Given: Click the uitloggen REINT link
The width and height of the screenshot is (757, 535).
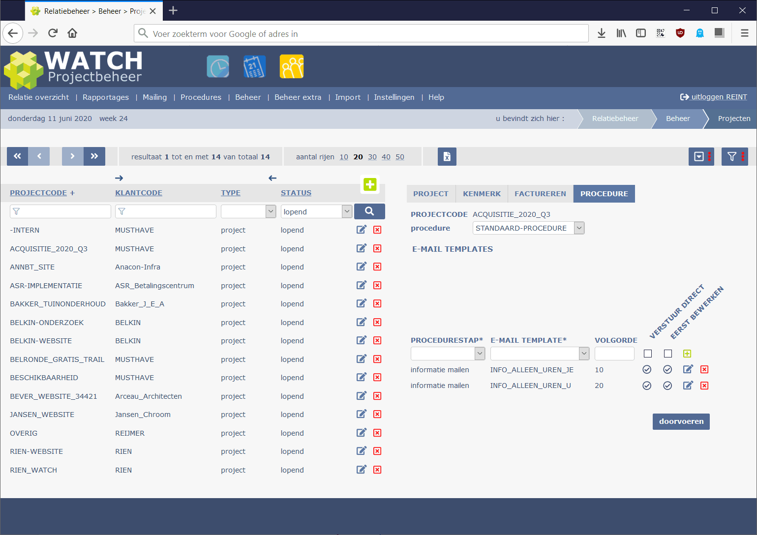Looking at the screenshot, I should [x=714, y=97].
